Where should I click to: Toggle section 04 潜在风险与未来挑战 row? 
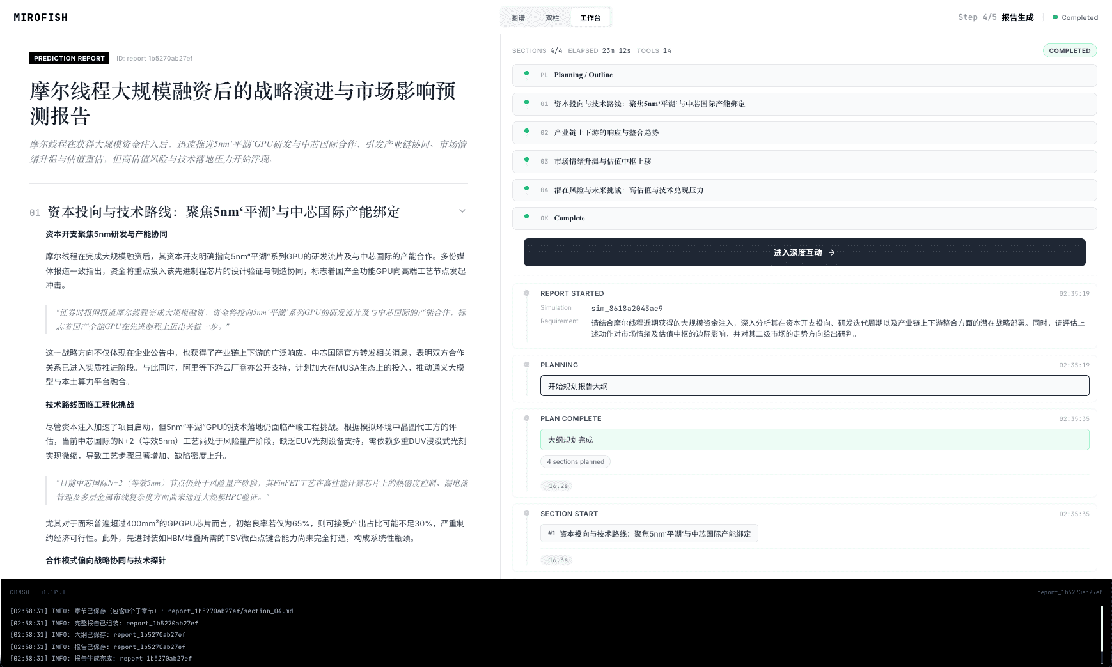(804, 190)
